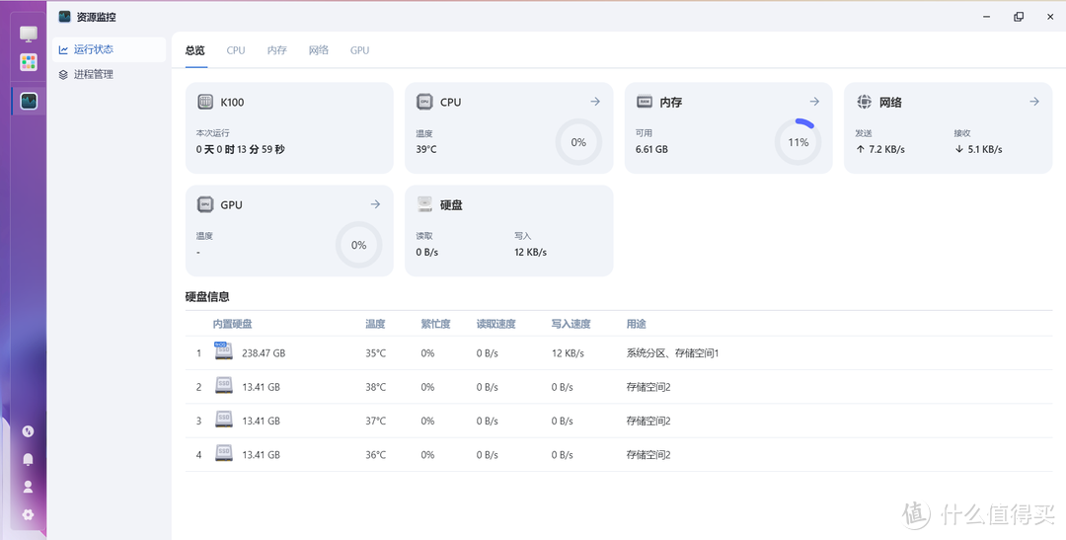Click the 0 B/s read value in 硬盘 card

[x=427, y=252]
